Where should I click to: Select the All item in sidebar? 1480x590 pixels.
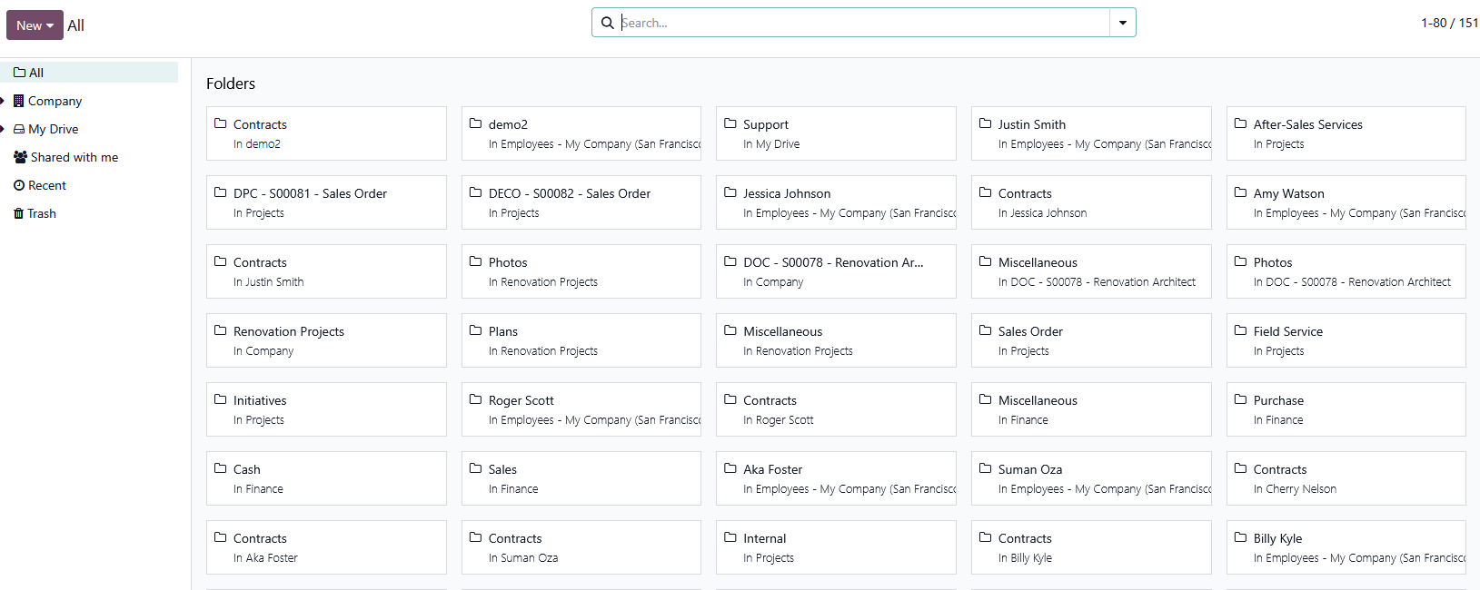click(x=36, y=73)
